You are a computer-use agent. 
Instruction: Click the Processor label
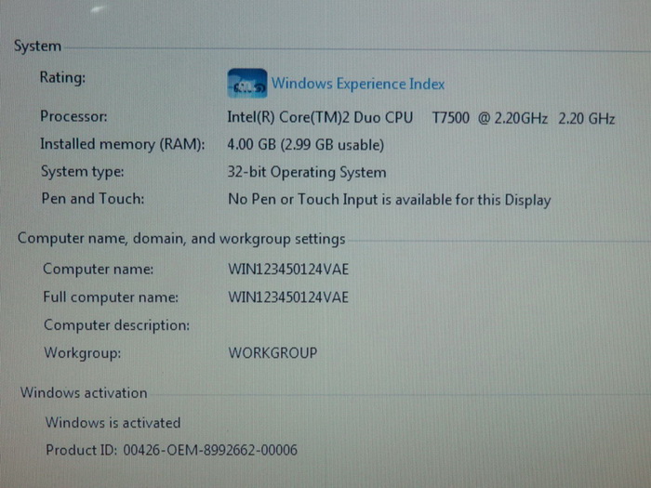73,116
